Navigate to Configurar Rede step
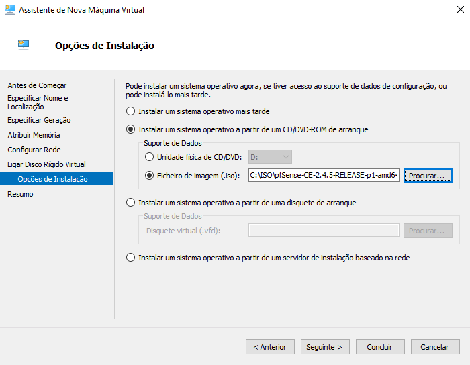This screenshot has width=470, height=365. 34,150
